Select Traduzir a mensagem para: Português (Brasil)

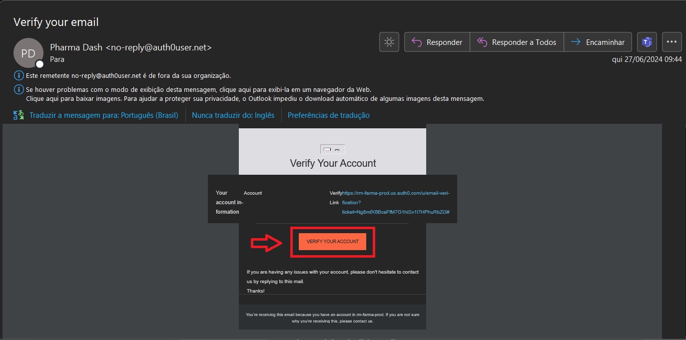(x=103, y=115)
